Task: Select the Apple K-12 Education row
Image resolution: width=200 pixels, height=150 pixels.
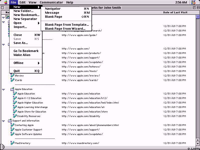Action: click(29, 98)
